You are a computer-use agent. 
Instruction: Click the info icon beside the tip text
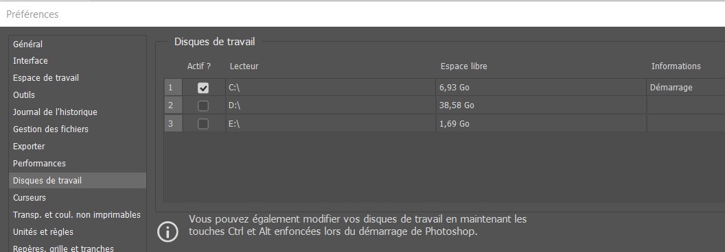coord(168,231)
